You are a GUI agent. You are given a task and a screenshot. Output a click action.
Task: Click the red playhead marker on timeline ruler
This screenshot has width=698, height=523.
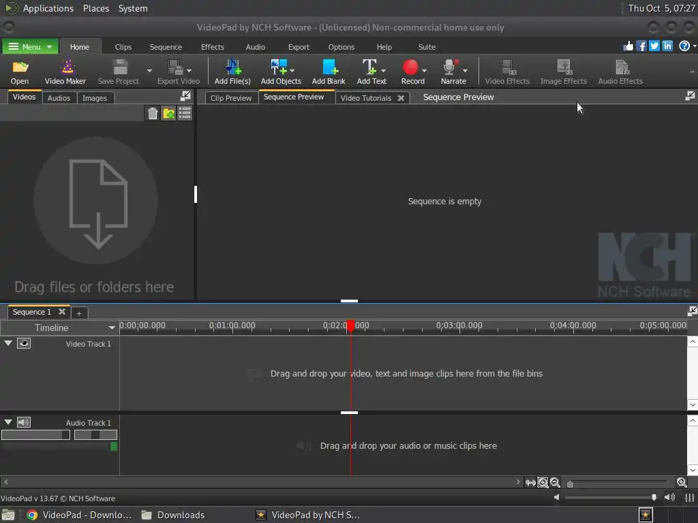click(350, 326)
